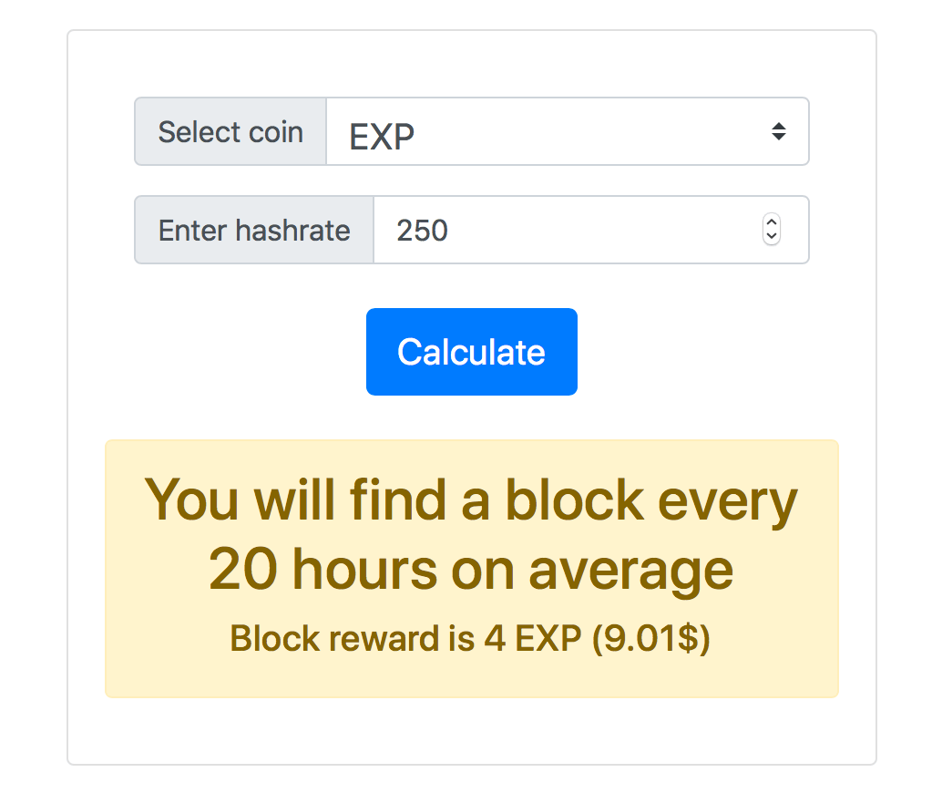This screenshot has height=793, width=942.
Task: Click the '20 hours on average' text
Action: coord(471,570)
